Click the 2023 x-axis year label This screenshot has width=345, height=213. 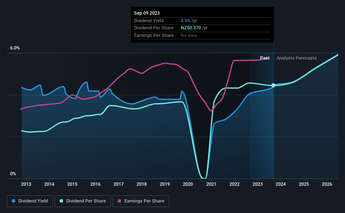point(258,184)
